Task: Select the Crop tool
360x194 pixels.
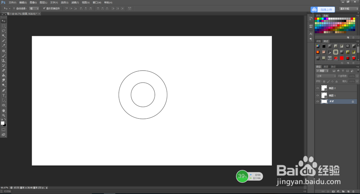Action: (4, 41)
